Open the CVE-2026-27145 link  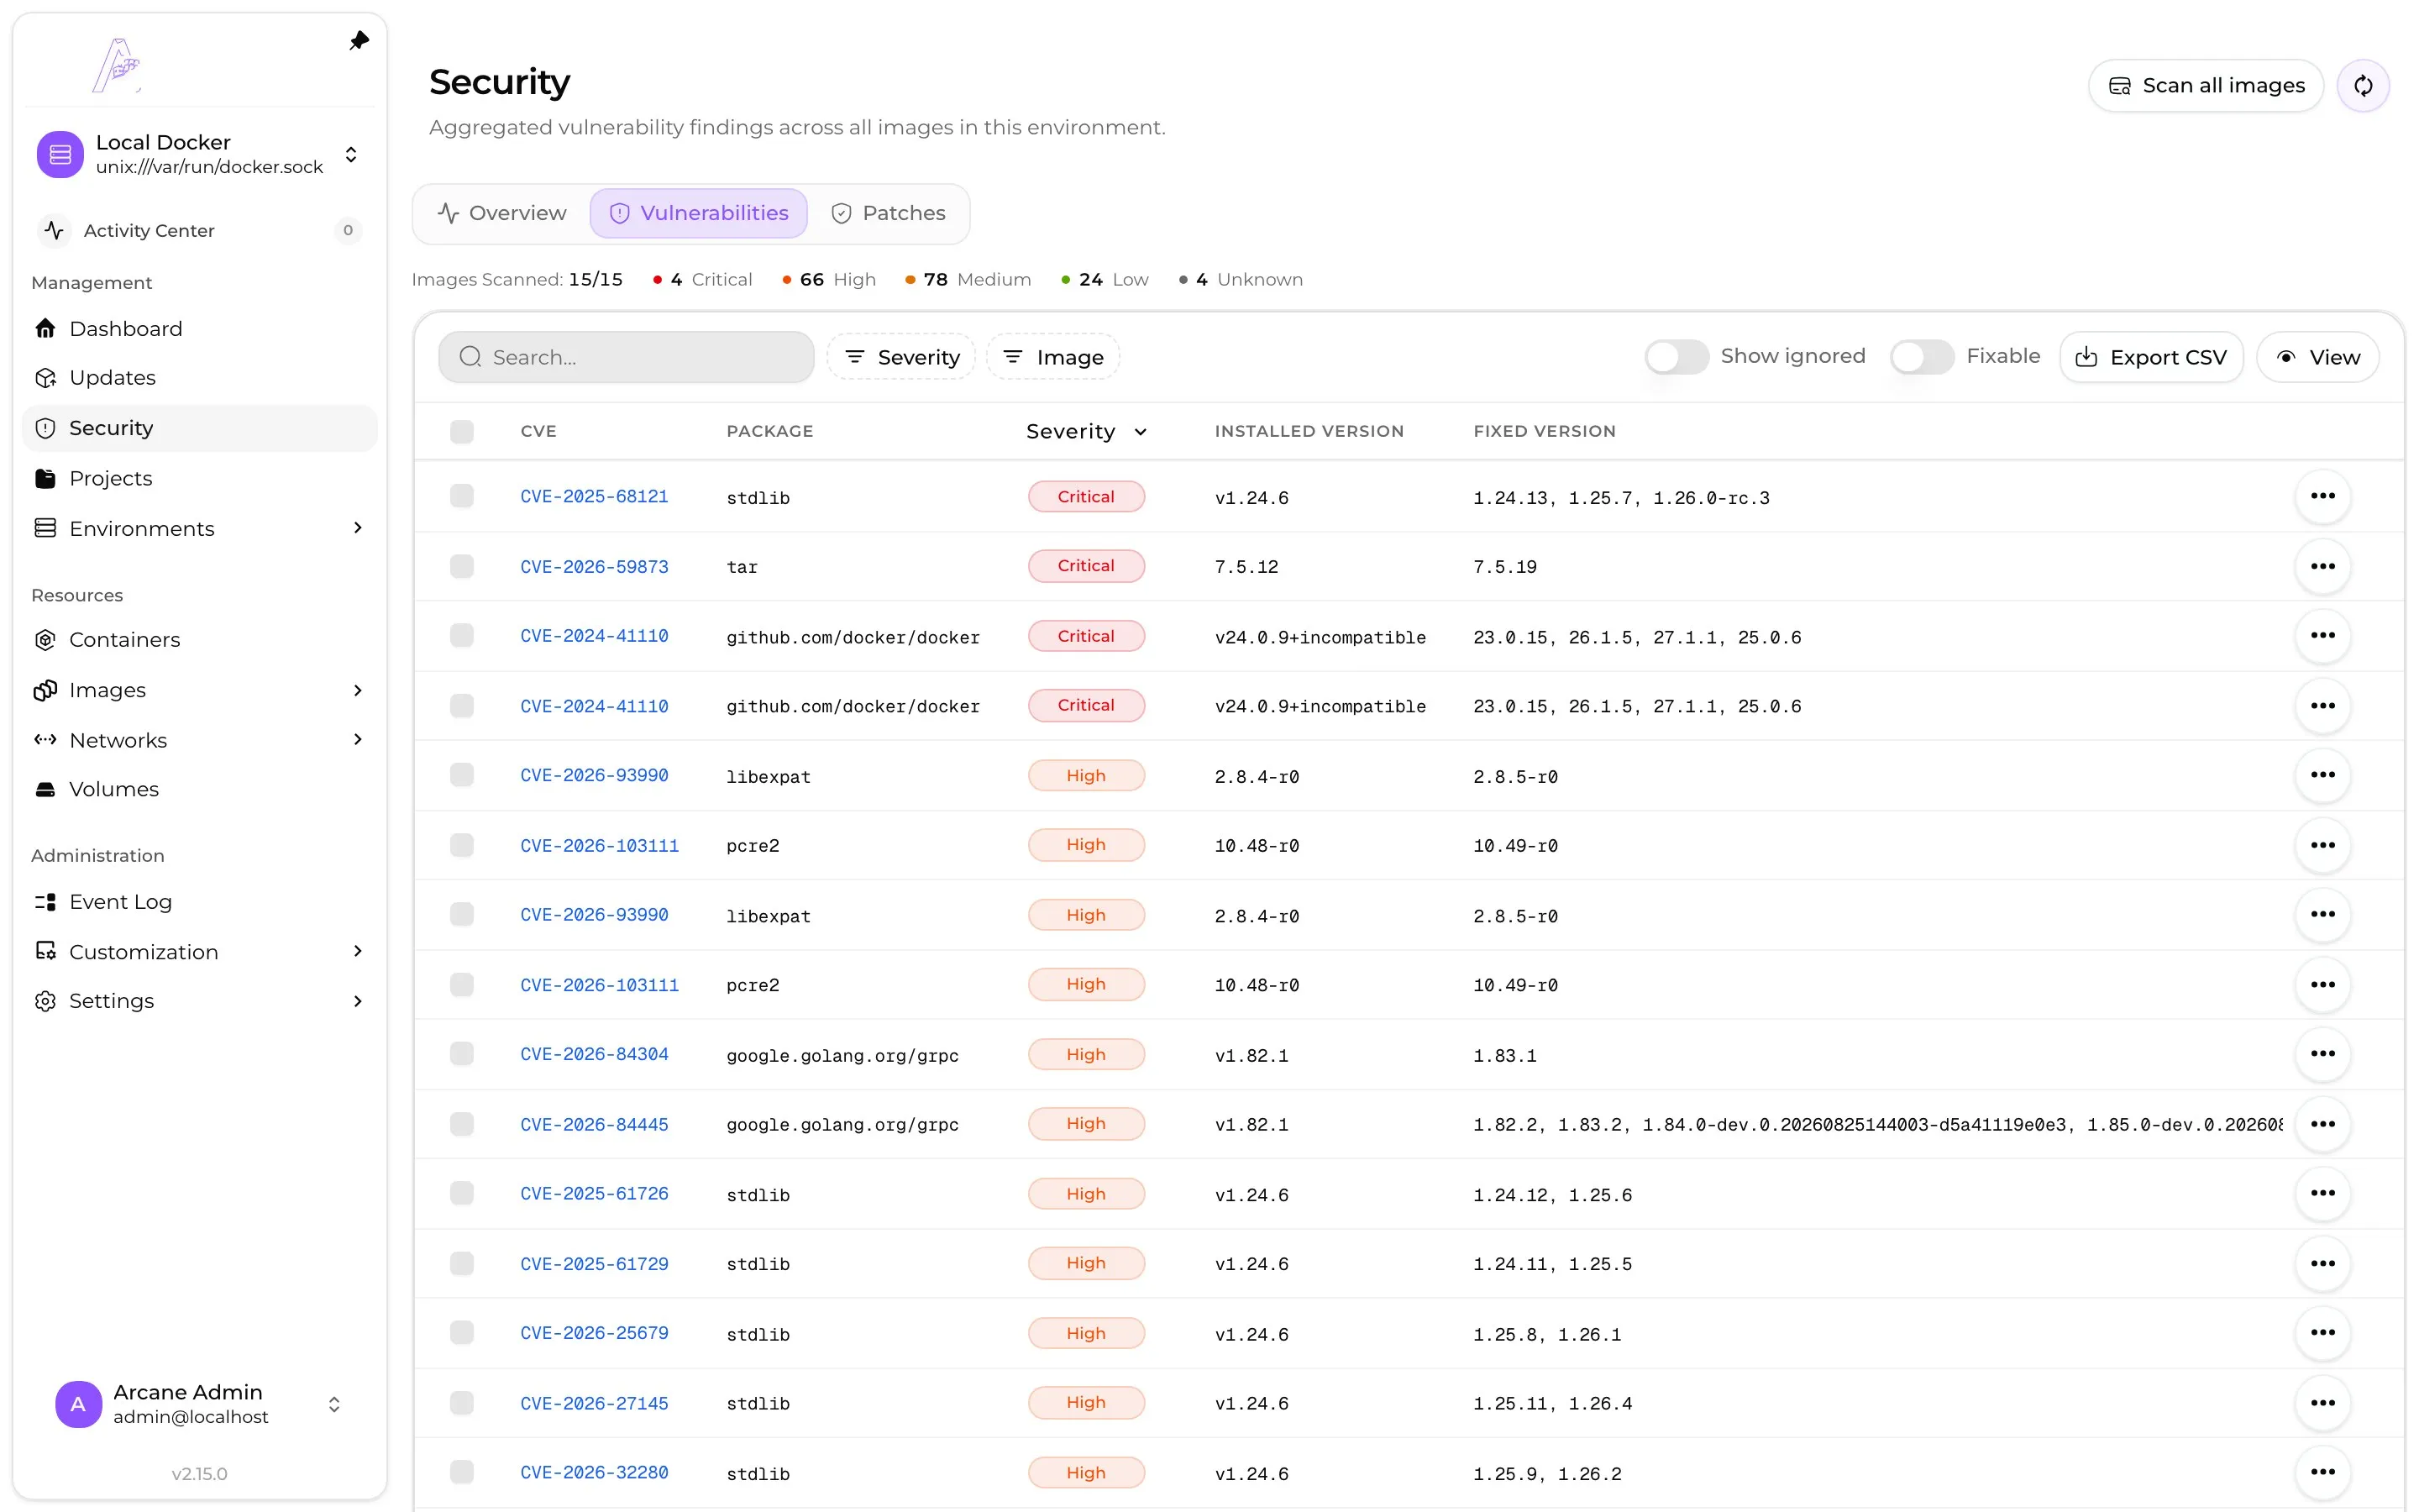pos(594,1403)
